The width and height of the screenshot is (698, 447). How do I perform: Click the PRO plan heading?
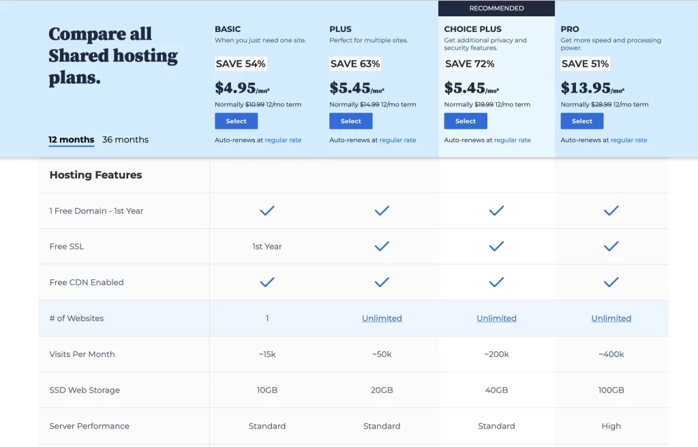(570, 29)
